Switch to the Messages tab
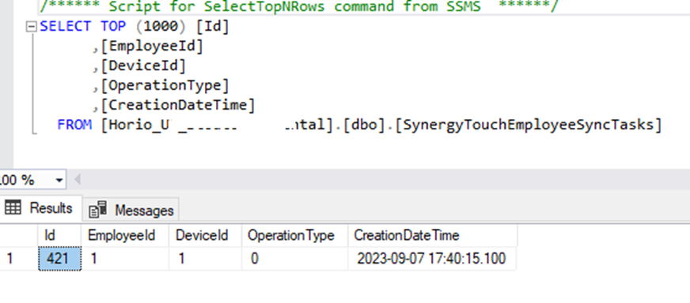690x303 pixels. [x=131, y=211]
